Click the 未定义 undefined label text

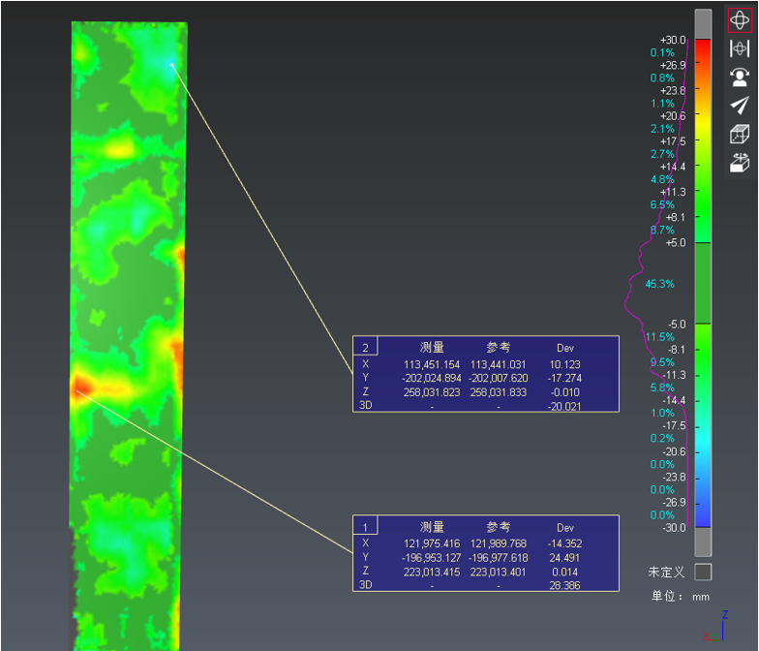[x=666, y=572]
